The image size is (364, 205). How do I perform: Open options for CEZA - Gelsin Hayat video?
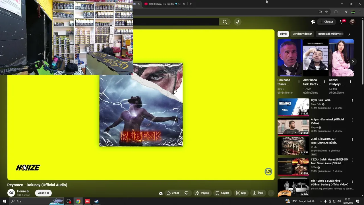pyautogui.click(x=352, y=160)
